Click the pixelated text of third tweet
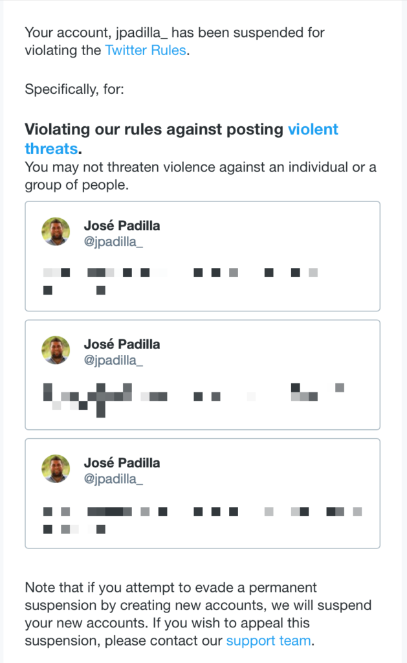 click(x=203, y=521)
